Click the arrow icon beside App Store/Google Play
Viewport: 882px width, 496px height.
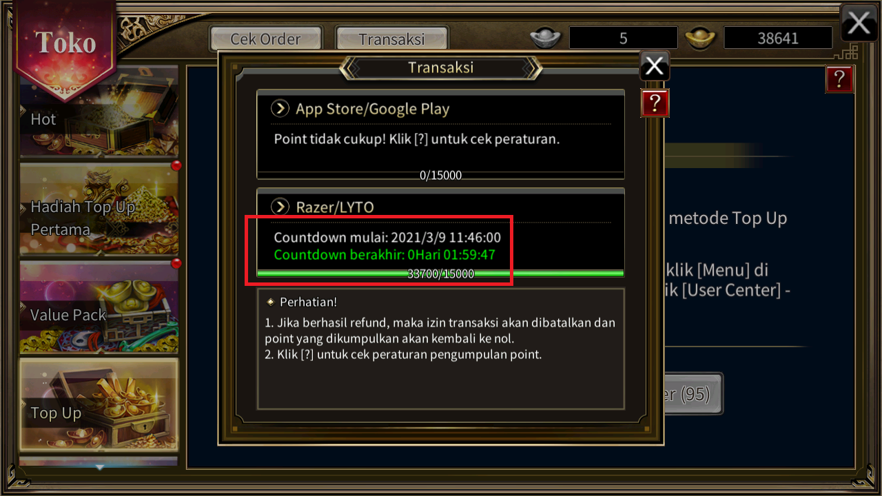[x=280, y=108]
